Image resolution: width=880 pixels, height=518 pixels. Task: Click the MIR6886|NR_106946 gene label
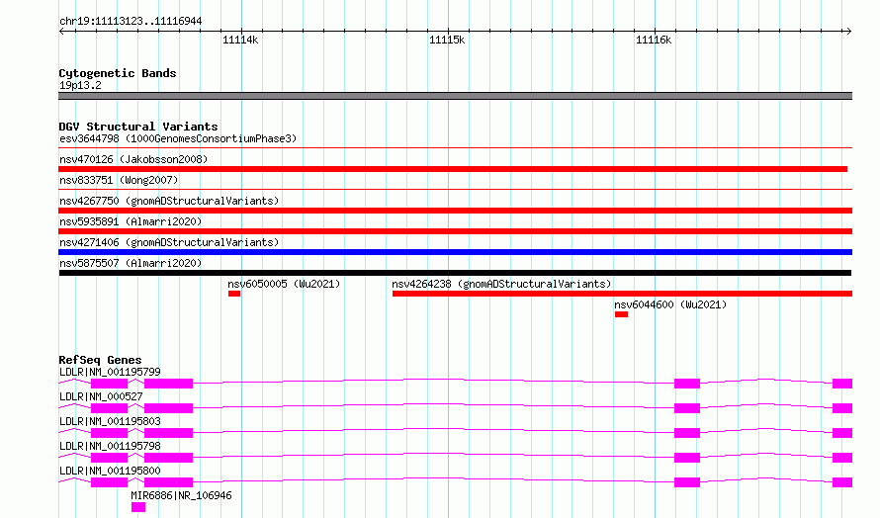pyautogui.click(x=181, y=495)
